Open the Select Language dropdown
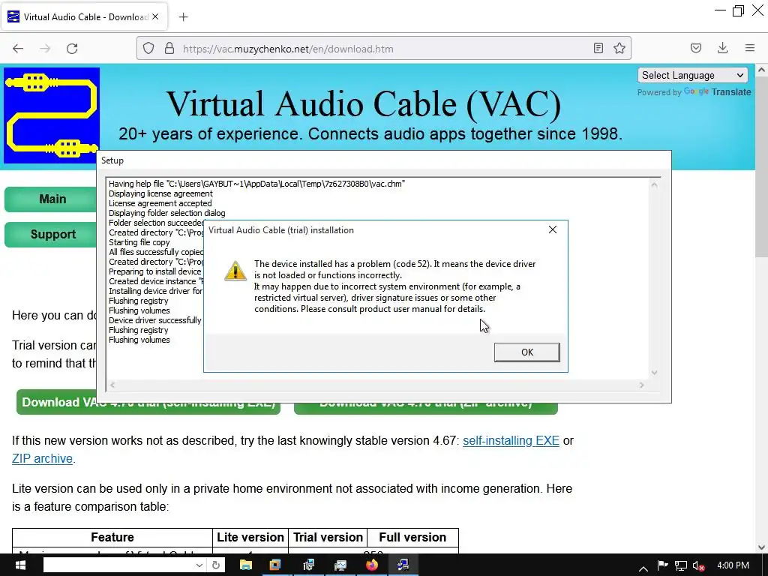768x576 pixels. pyautogui.click(x=692, y=76)
